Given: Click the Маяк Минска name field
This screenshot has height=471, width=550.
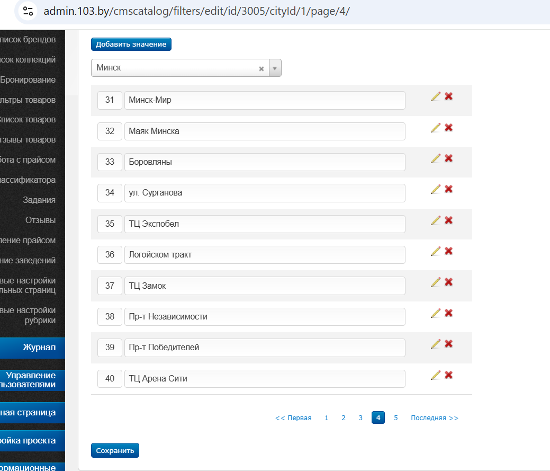Looking at the screenshot, I should [x=265, y=131].
